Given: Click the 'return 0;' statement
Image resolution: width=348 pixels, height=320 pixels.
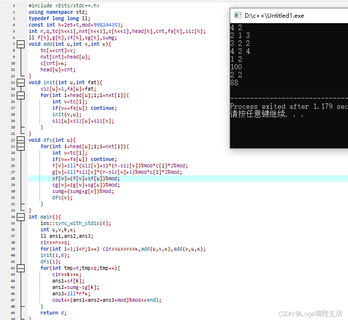Looking at the screenshot, I should pyautogui.click(x=54, y=313).
